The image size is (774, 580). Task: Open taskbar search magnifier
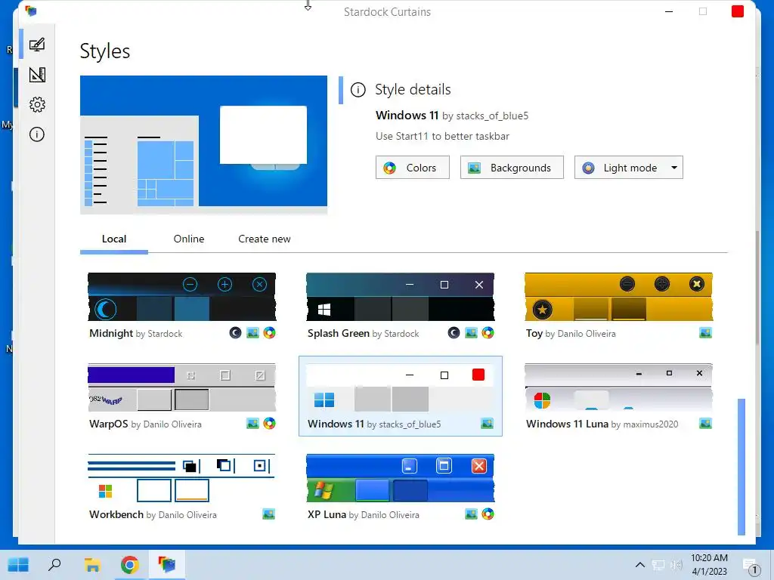coord(54,565)
